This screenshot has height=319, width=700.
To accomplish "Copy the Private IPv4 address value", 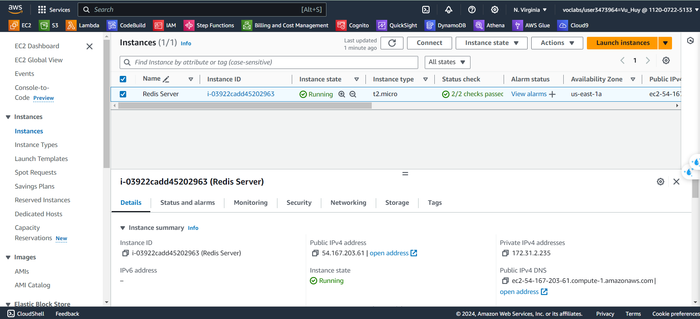I will point(505,253).
